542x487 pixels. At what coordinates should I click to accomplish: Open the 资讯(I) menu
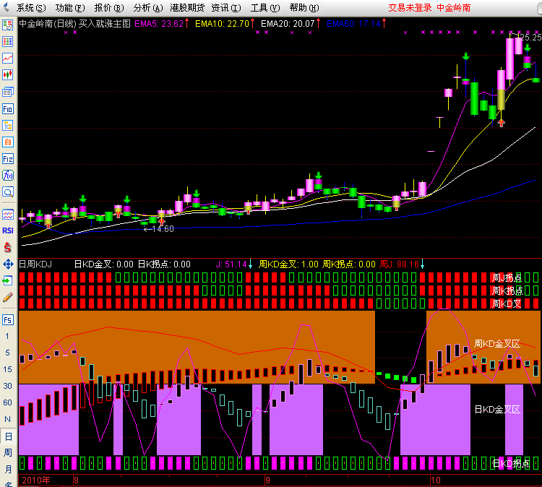click(x=226, y=8)
